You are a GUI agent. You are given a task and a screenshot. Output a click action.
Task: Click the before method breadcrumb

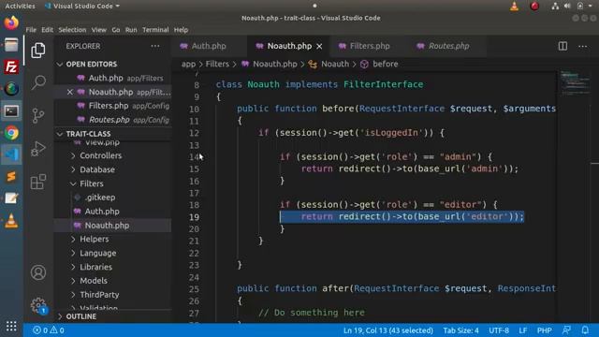[x=385, y=64]
